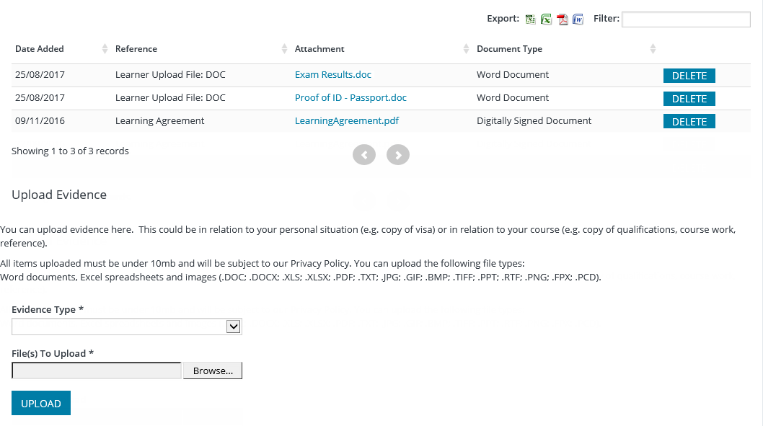
Task: Sort by Reference column arrows
Action: [284, 49]
